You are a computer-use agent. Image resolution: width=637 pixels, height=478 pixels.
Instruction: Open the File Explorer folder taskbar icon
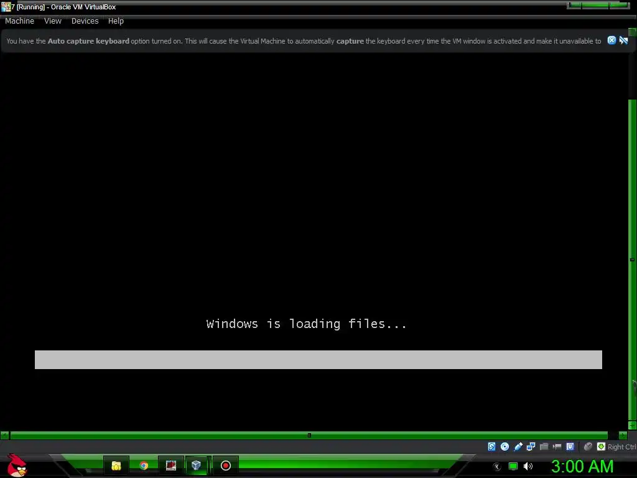116,466
